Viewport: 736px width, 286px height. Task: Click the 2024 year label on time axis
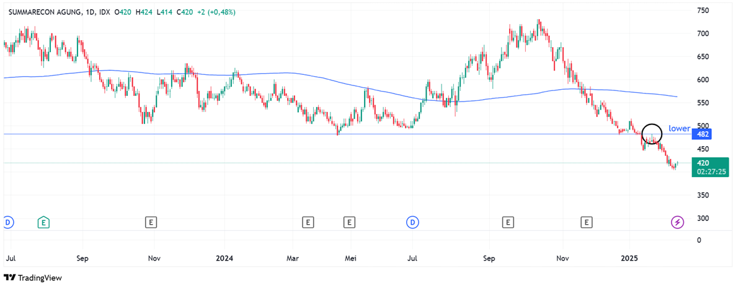224,258
